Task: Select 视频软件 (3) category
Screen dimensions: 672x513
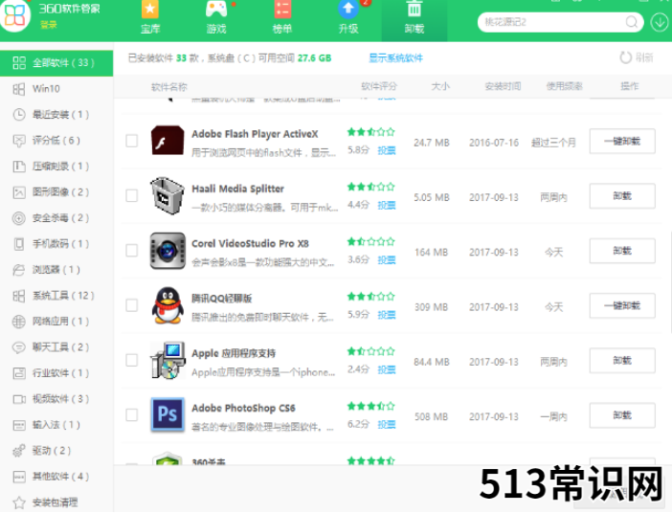Action: coord(56,399)
